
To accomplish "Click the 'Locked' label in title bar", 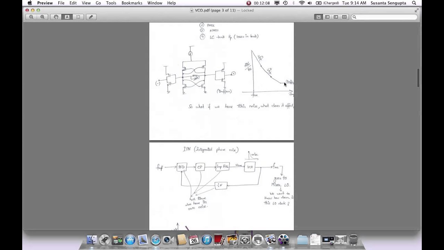I will pyautogui.click(x=247, y=10).
